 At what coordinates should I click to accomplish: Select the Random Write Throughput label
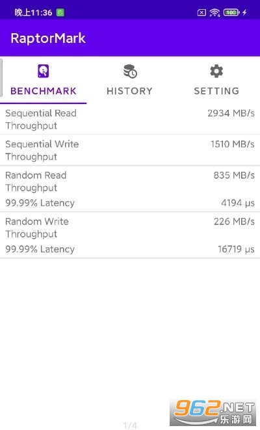(37, 228)
